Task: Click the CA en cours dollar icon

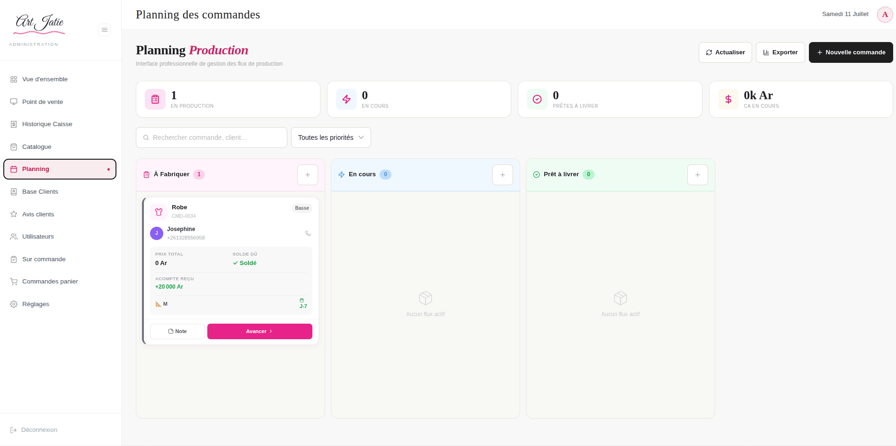Action: [728, 99]
